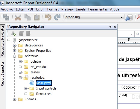Click the Input controls folder icon
This screenshot has height=109, width=140.
pos(32,88)
